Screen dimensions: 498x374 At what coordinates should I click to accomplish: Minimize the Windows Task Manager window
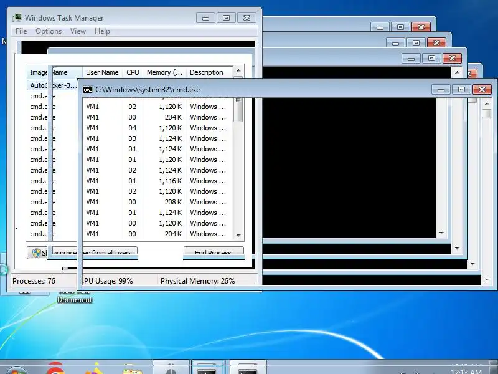point(205,18)
